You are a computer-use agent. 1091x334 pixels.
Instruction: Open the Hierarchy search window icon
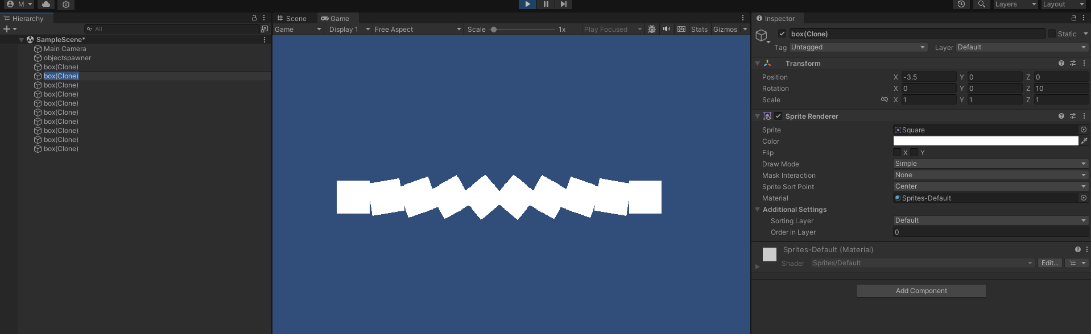265,29
